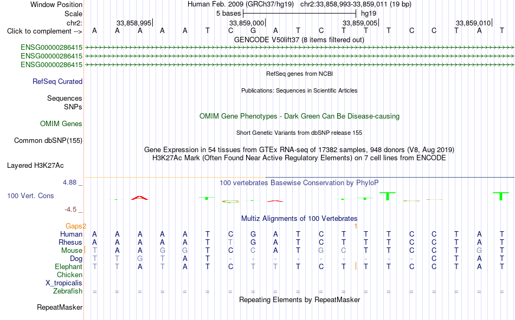Screen dimensions: 515x320
Task: Click the Scale label
Action: (73, 14)
